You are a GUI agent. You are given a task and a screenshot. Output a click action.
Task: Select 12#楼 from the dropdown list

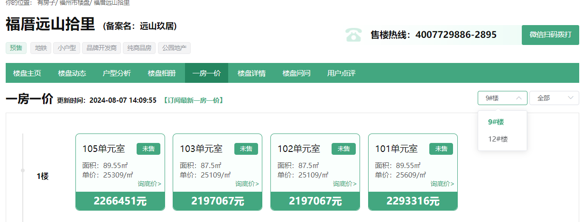click(x=498, y=139)
